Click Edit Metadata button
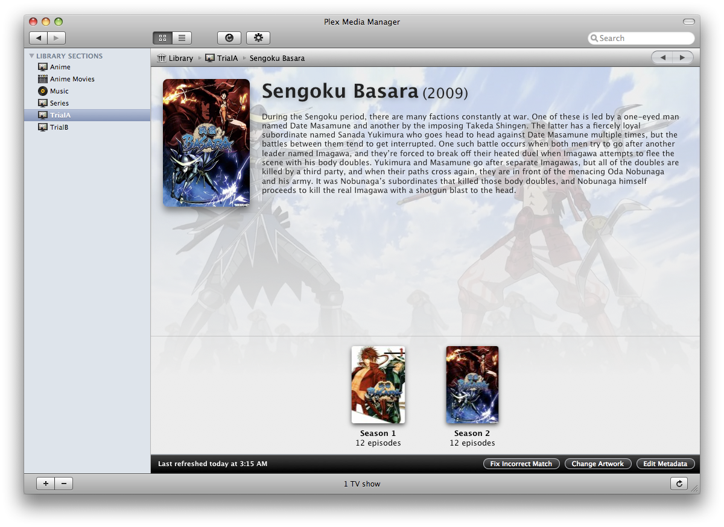 point(665,464)
